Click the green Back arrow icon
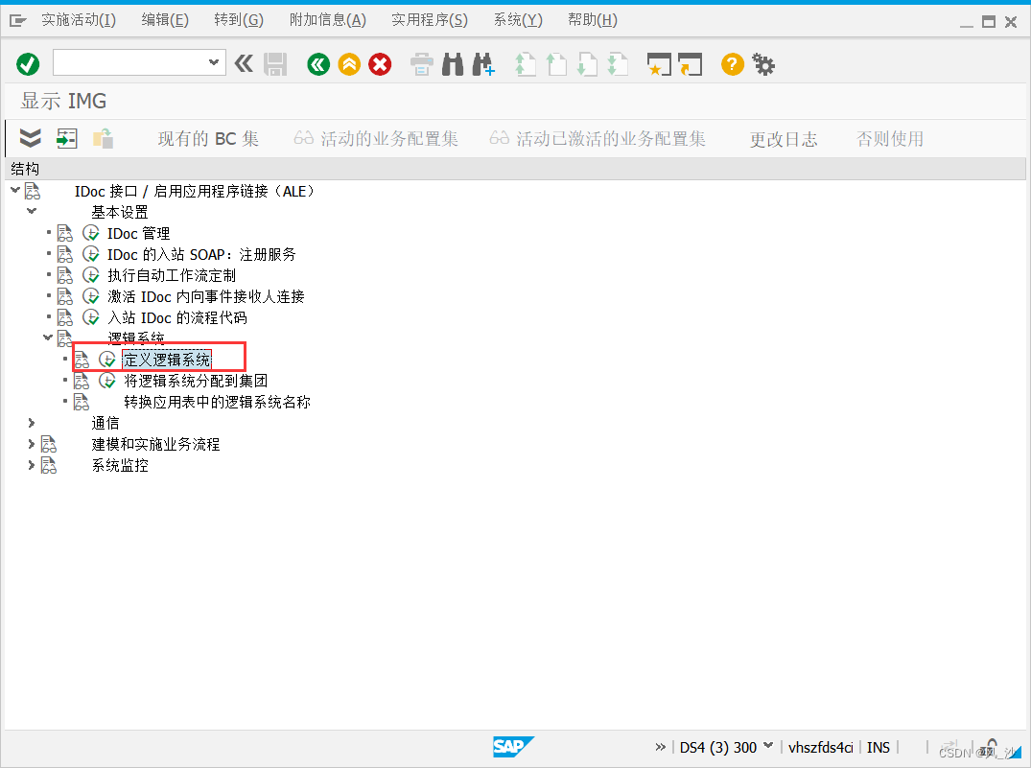This screenshot has height=768, width=1031. [318, 64]
